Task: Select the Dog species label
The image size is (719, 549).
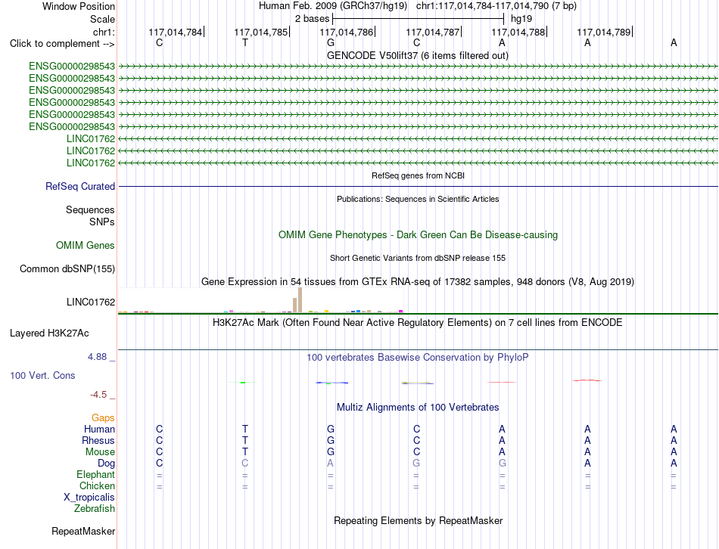Action: click(x=106, y=464)
